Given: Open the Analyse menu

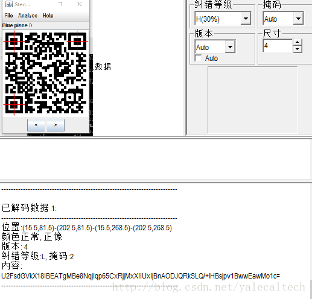Looking at the screenshot, I should point(28,16).
